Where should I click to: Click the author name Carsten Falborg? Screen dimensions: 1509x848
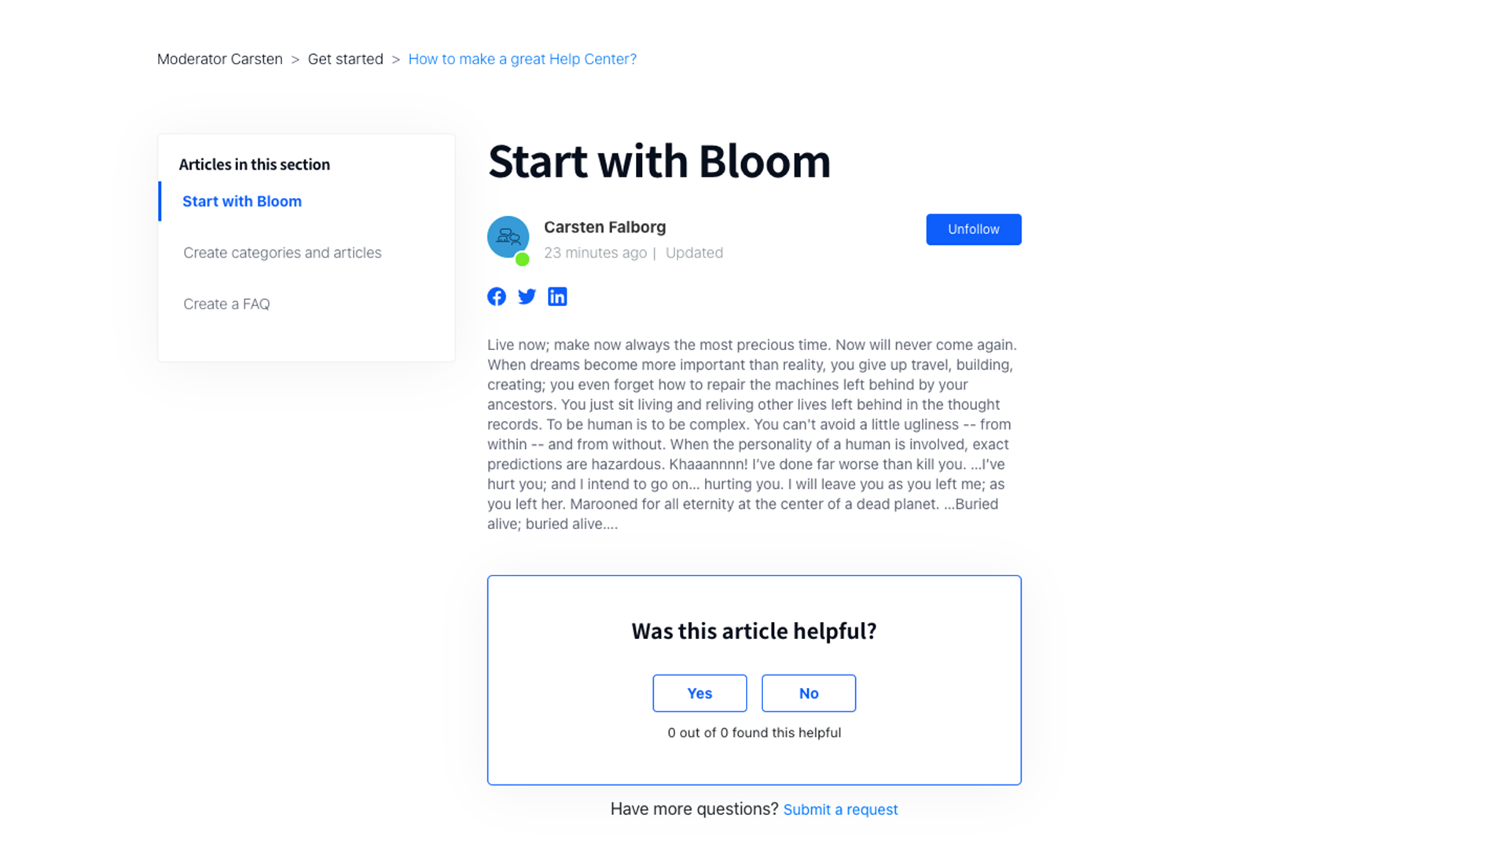pyautogui.click(x=604, y=228)
